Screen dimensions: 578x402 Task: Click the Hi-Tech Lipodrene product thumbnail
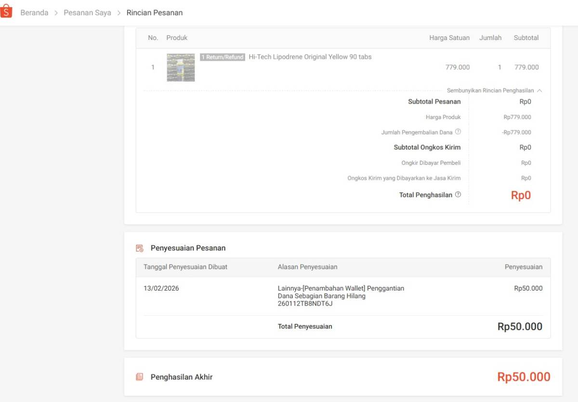181,67
